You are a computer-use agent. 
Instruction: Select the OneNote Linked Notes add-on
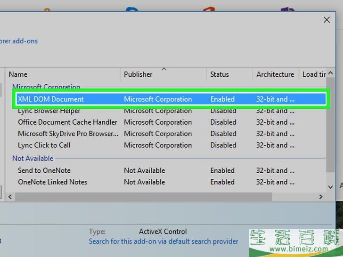click(171, 182)
